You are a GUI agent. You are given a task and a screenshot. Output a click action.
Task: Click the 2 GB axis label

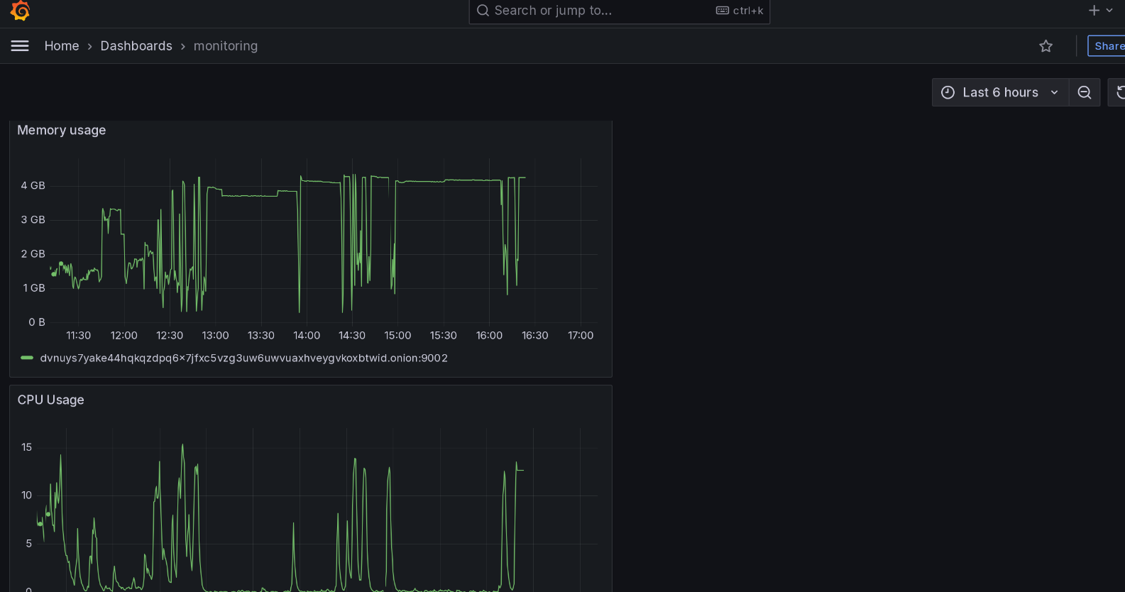point(33,254)
